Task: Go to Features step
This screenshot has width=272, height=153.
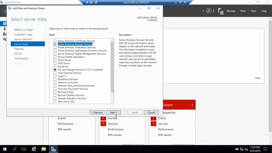Action: pos(19,49)
